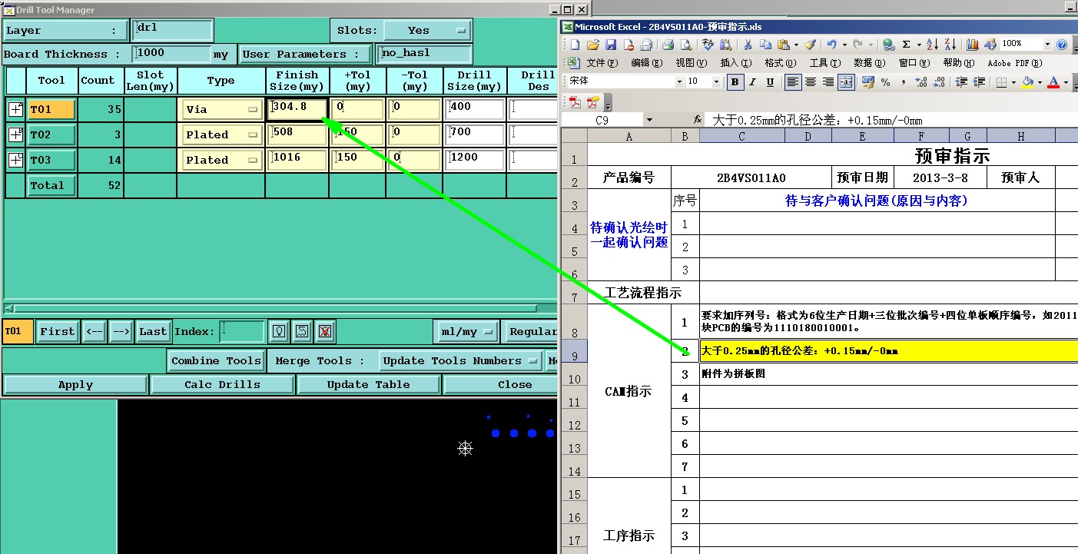Click Copy icon in Excel toolbar

(x=765, y=45)
